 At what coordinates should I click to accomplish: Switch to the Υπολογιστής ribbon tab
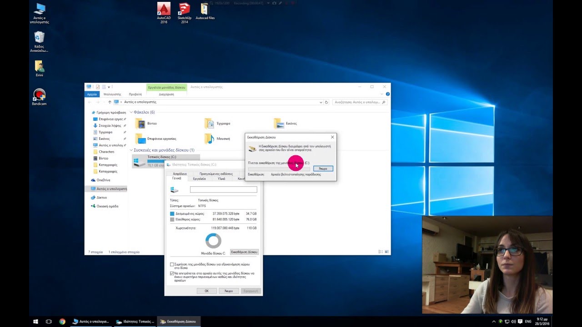pyautogui.click(x=112, y=94)
